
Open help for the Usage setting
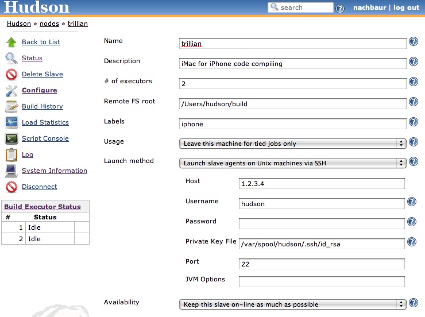point(414,142)
